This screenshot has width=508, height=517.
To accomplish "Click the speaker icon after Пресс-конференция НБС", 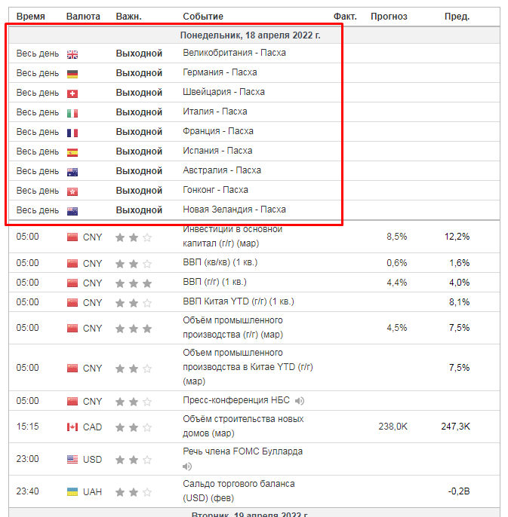I will (299, 401).
